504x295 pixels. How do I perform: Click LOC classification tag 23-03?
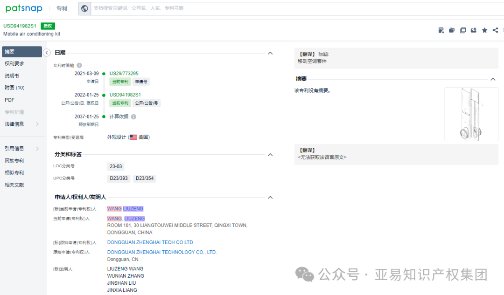pos(116,166)
